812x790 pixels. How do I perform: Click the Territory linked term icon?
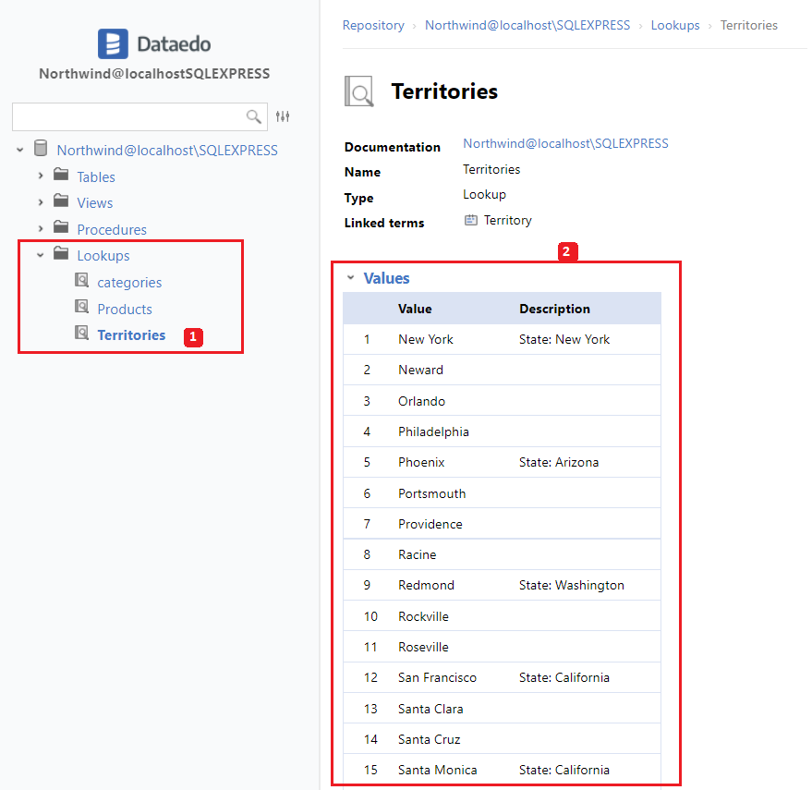coord(471,220)
